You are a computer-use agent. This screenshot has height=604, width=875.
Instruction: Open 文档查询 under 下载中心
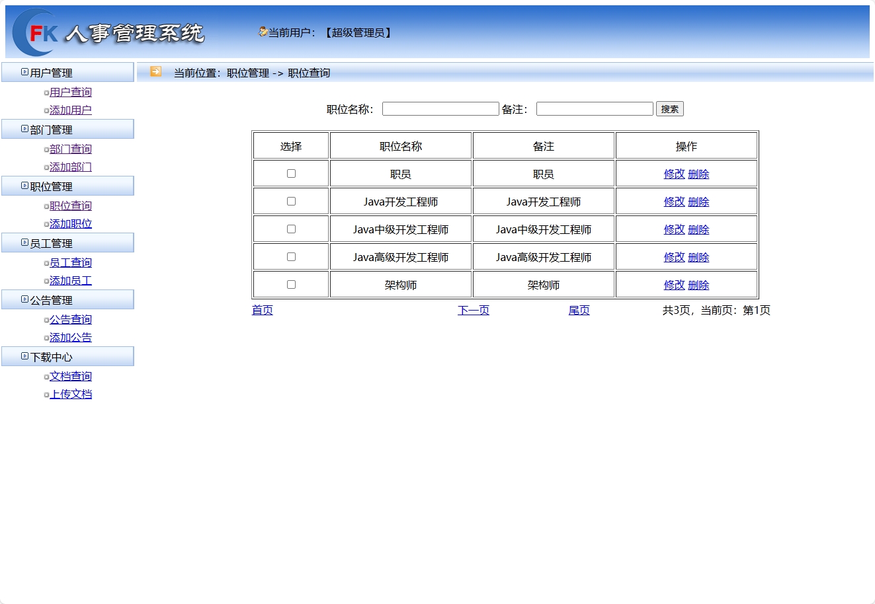tap(71, 377)
